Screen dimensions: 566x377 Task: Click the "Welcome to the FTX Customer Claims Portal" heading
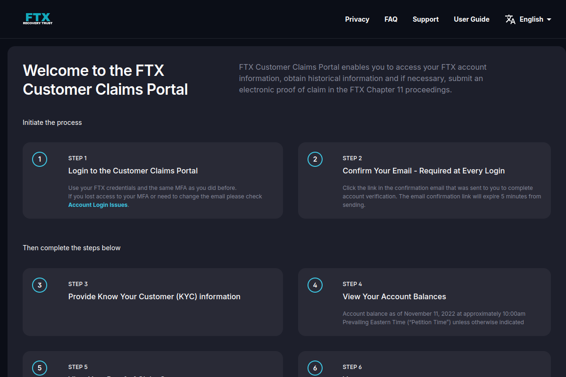click(x=106, y=80)
